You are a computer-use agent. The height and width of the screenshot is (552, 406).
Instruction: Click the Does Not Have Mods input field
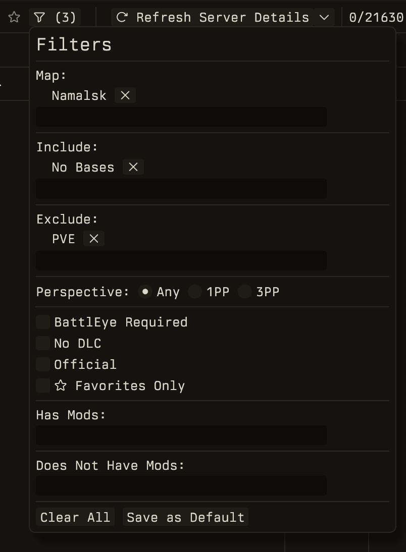pyautogui.click(x=181, y=485)
